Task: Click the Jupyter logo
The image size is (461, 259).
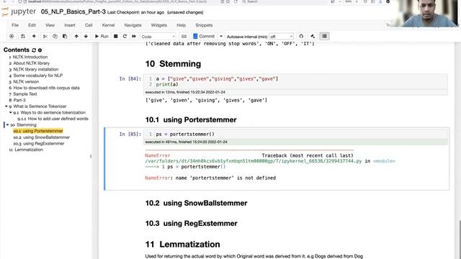Action: (19, 12)
